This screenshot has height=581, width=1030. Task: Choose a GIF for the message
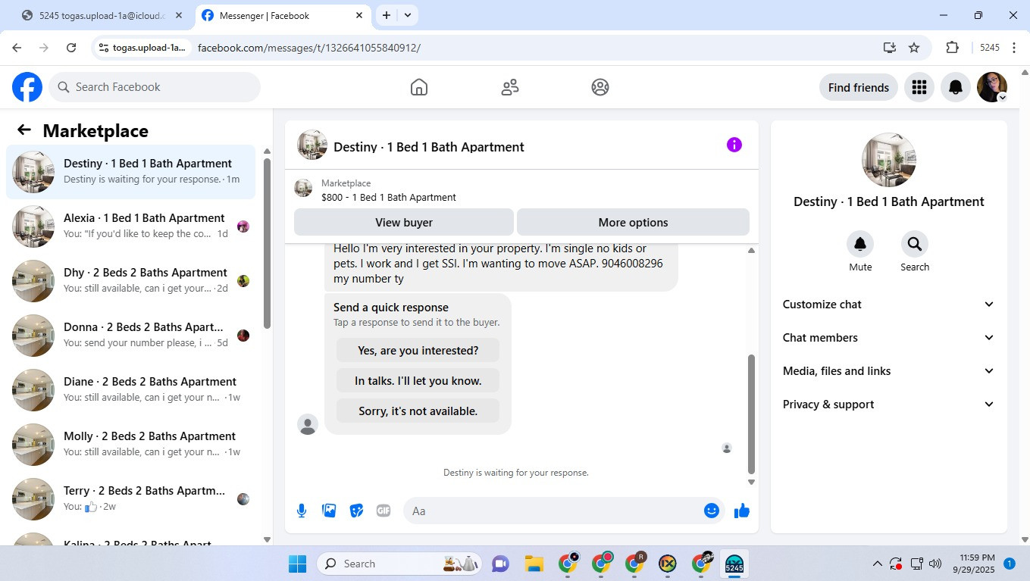click(x=384, y=511)
